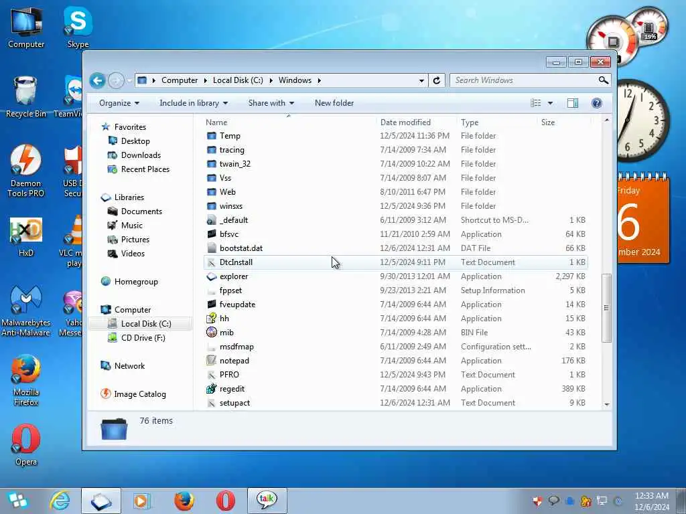This screenshot has width=686, height=514.
Task: Select the Recycle Bin desktop icon
Action: (26, 97)
